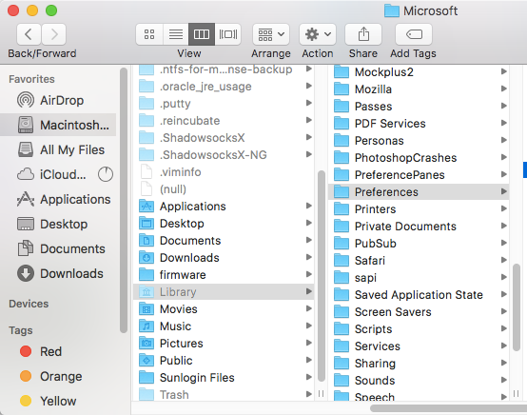Select the Safari folder
527x415 pixels.
pos(419,260)
